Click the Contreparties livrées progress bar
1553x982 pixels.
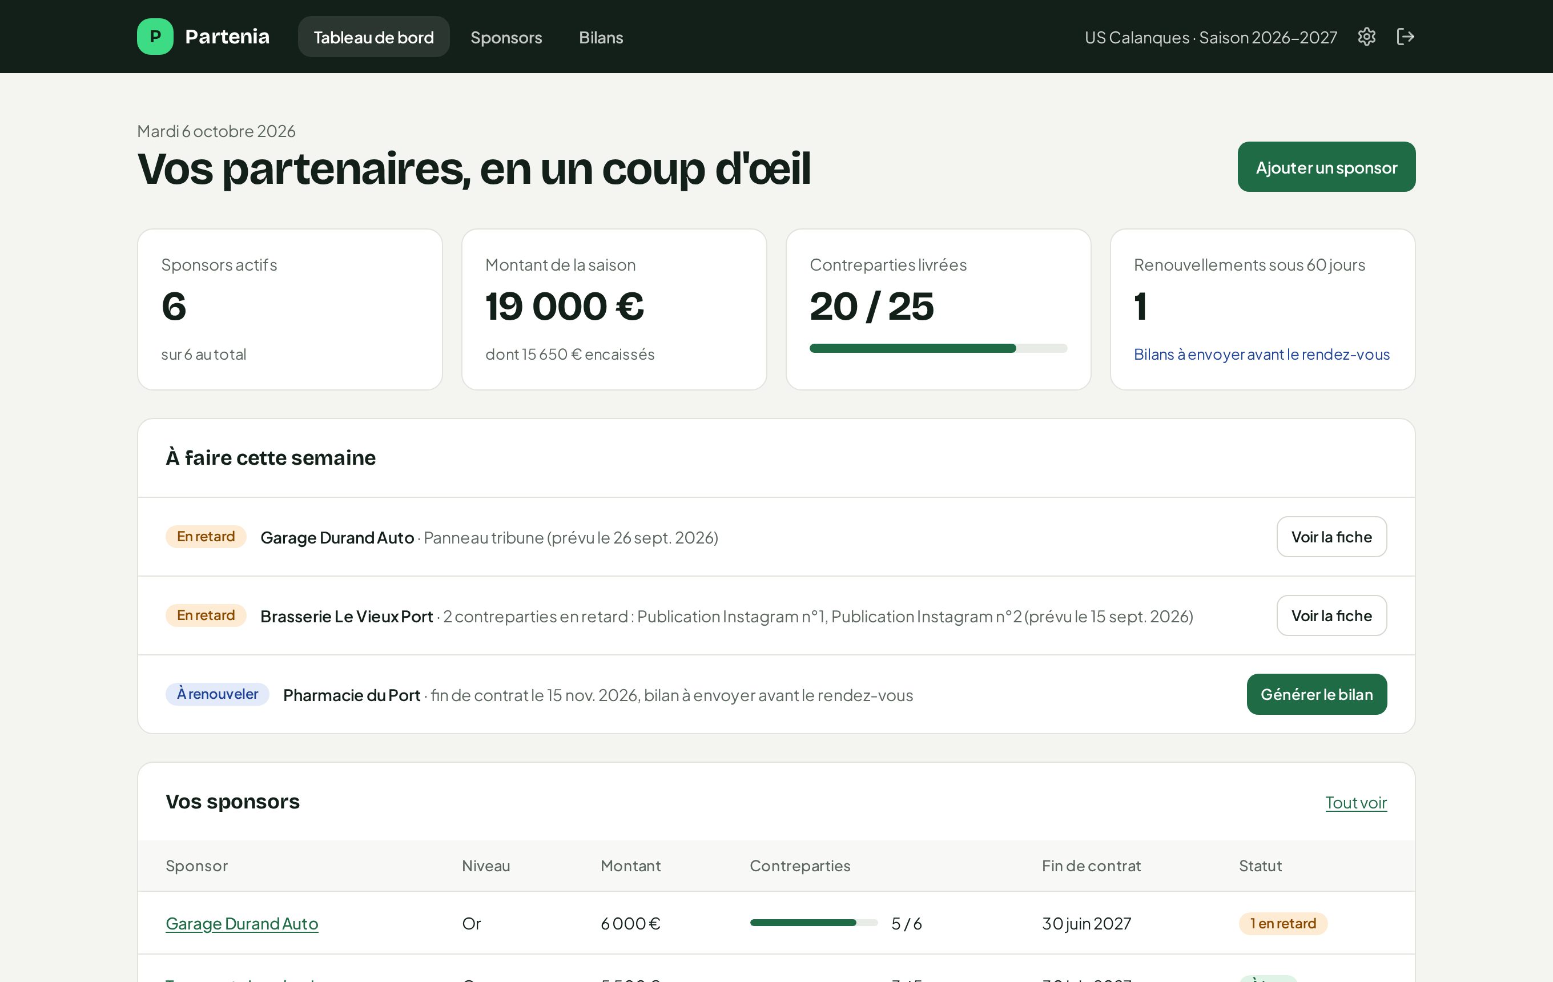[x=939, y=348]
